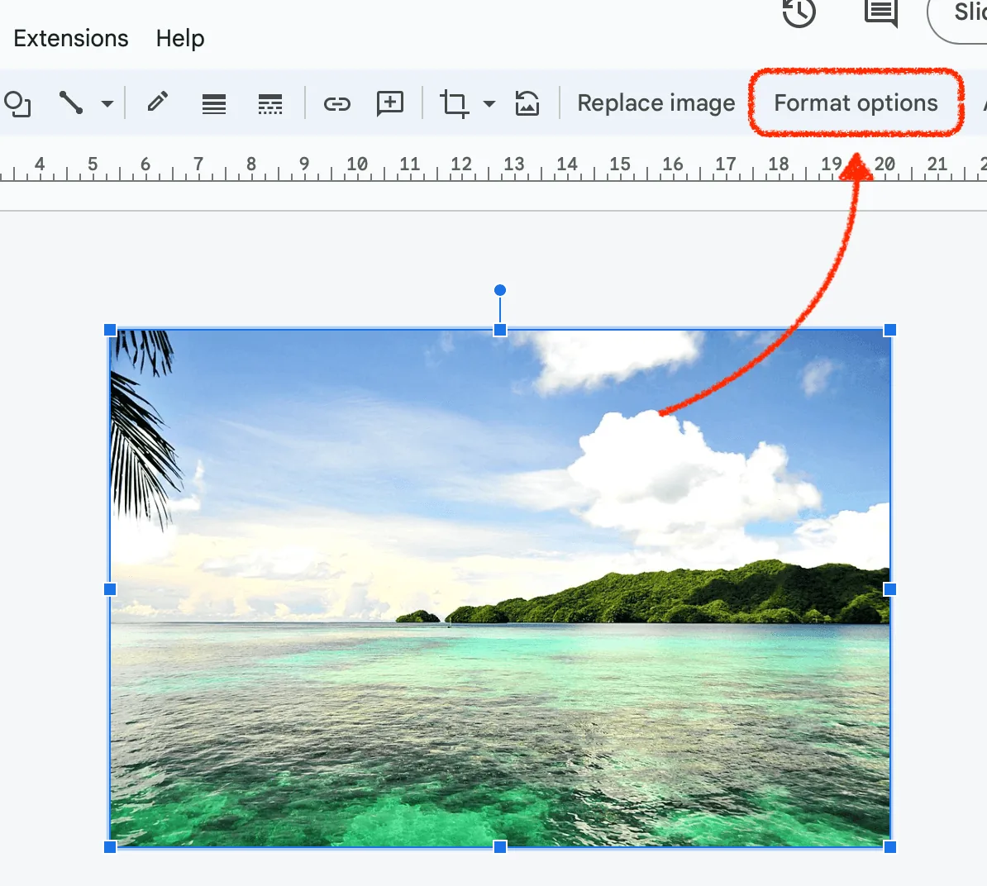This screenshot has height=886, width=987.
Task: Open border weight options
Action: (214, 103)
